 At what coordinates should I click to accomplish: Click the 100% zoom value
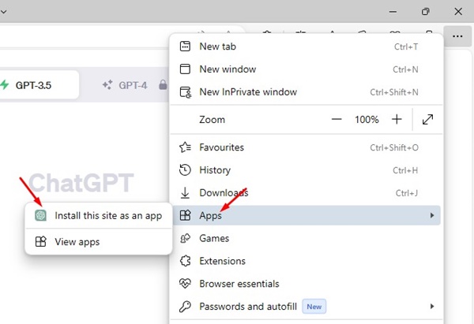point(367,120)
